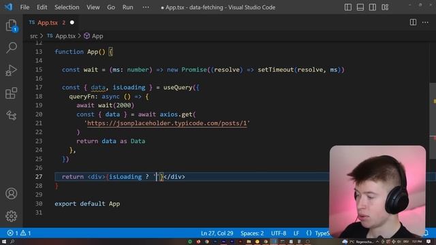Split the editor to the right

coord(413,22)
